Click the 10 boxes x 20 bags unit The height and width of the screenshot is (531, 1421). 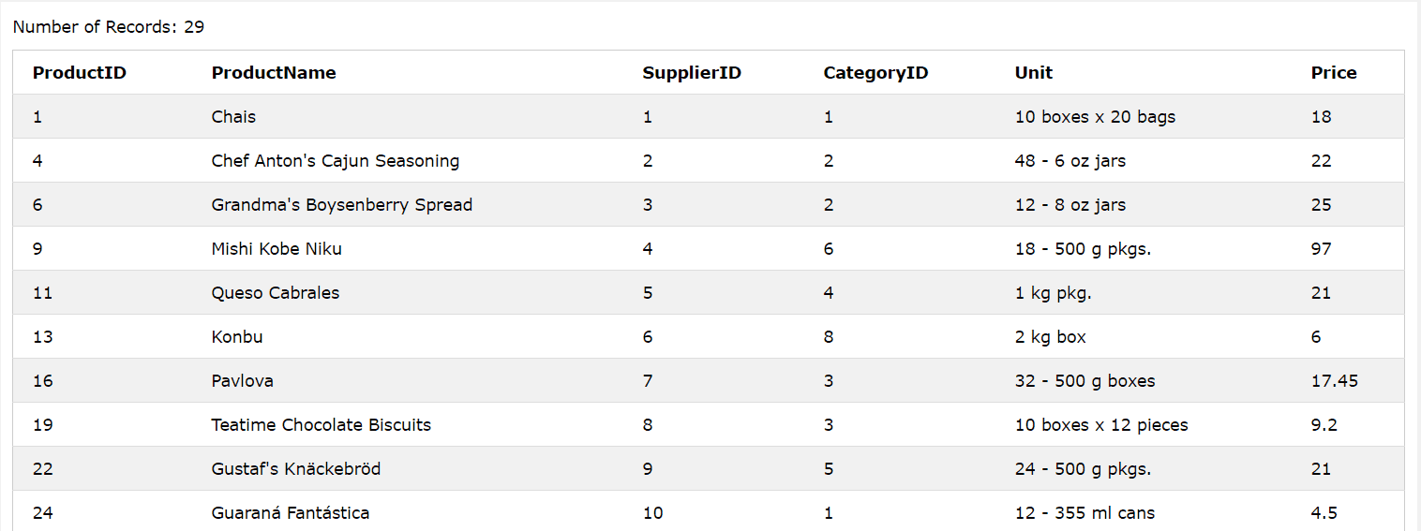(1095, 117)
